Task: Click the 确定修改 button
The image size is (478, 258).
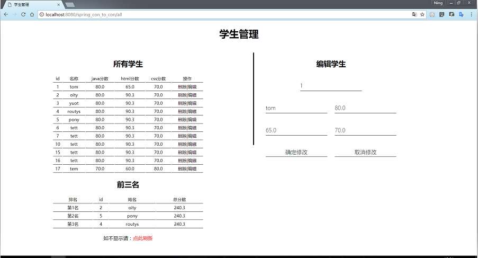Action: [296, 152]
